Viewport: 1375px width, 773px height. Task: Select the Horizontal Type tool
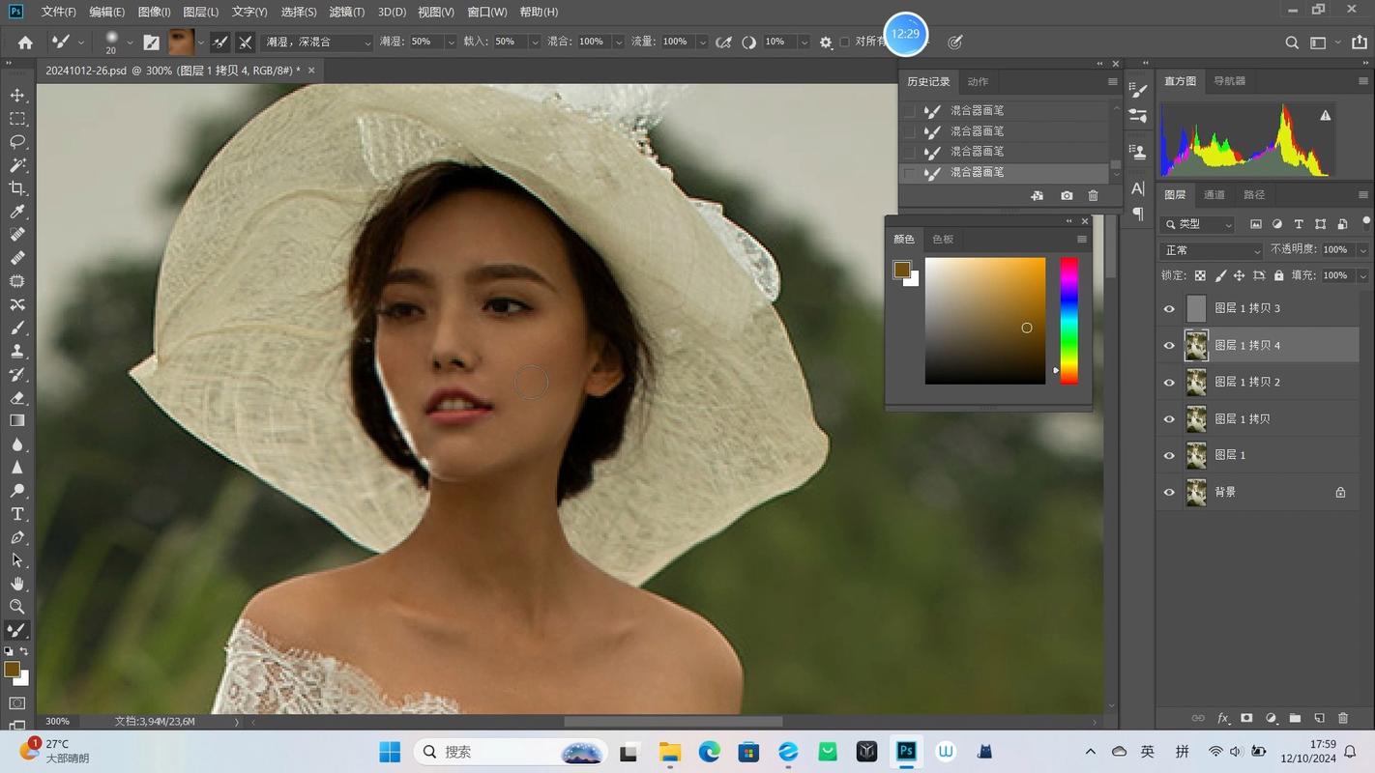(x=17, y=514)
